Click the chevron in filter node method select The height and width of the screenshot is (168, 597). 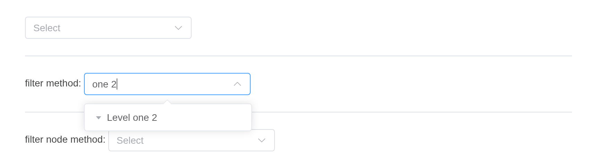coord(262,140)
